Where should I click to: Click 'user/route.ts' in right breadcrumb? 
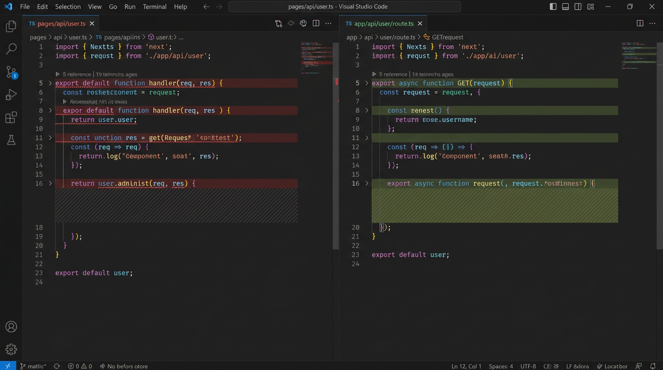pyautogui.click(x=398, y=37)
